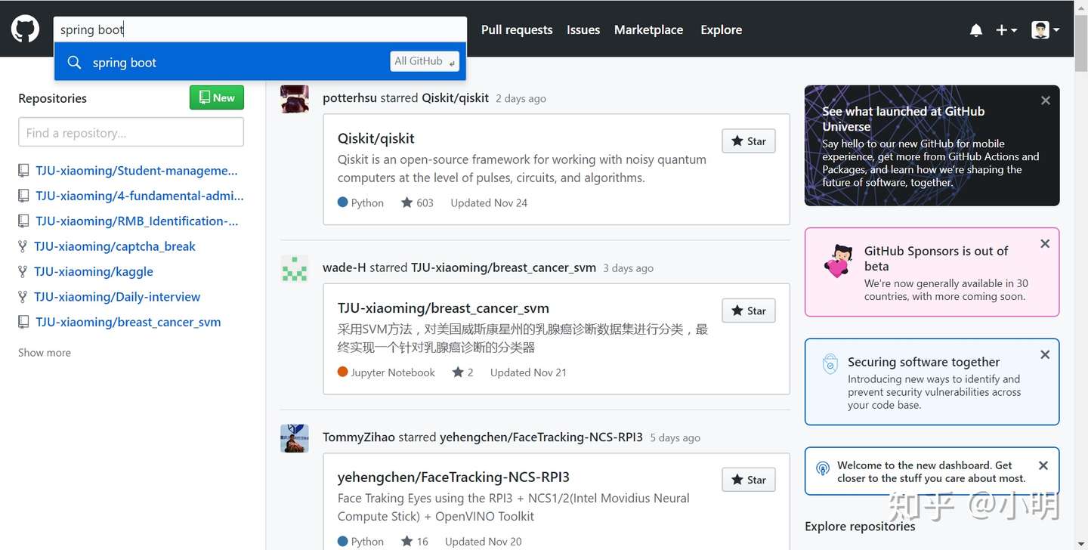1088x550 pixels.
Task: Select the 'spring boot' search suggestion
Action: click(260, 62)
